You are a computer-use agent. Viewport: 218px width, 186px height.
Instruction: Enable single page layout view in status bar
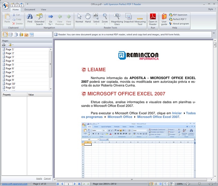pos(151,184)
